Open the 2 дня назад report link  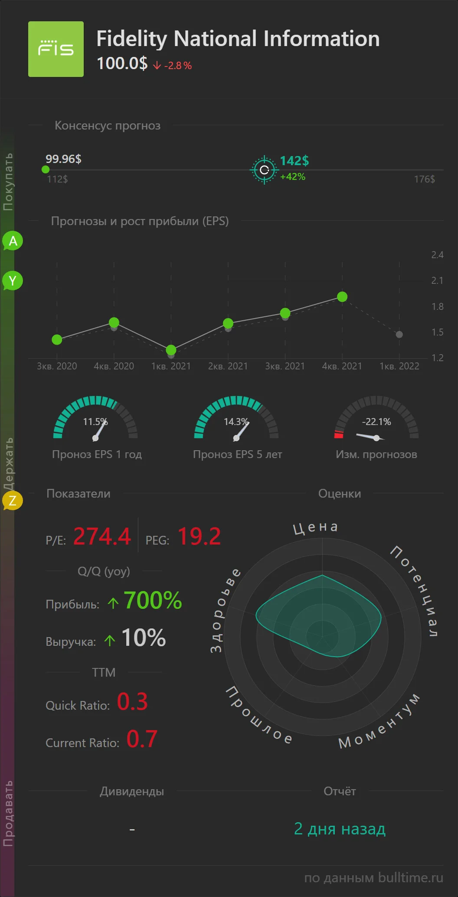340,829
